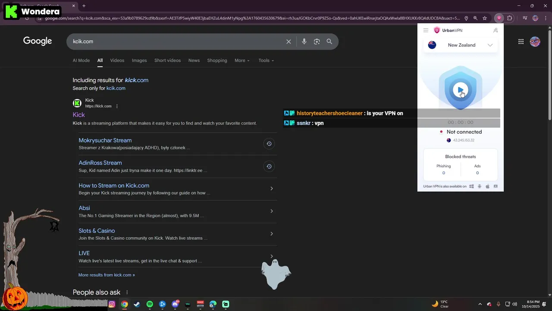Open the media control icon in Chrome toolbar
The image size is (552, 311).
525,18
